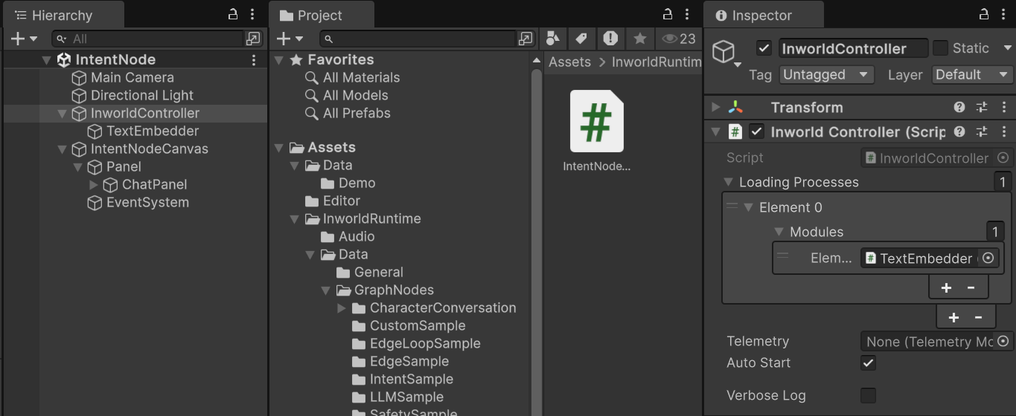Select the IntentNode script asset thumbnail
This screenshot has width=1016, height=416.
[596, 121]
